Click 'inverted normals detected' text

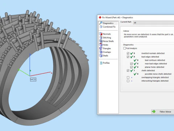click(x=153, y=53)
